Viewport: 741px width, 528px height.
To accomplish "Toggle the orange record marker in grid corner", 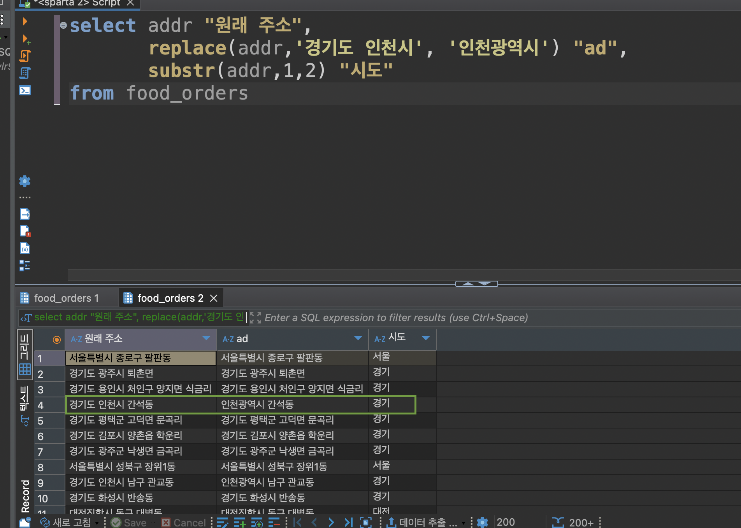I will 57,340.
